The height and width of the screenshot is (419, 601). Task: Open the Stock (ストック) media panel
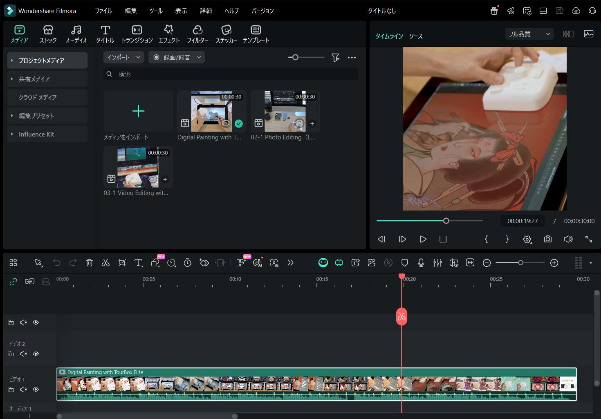point(48,34)
